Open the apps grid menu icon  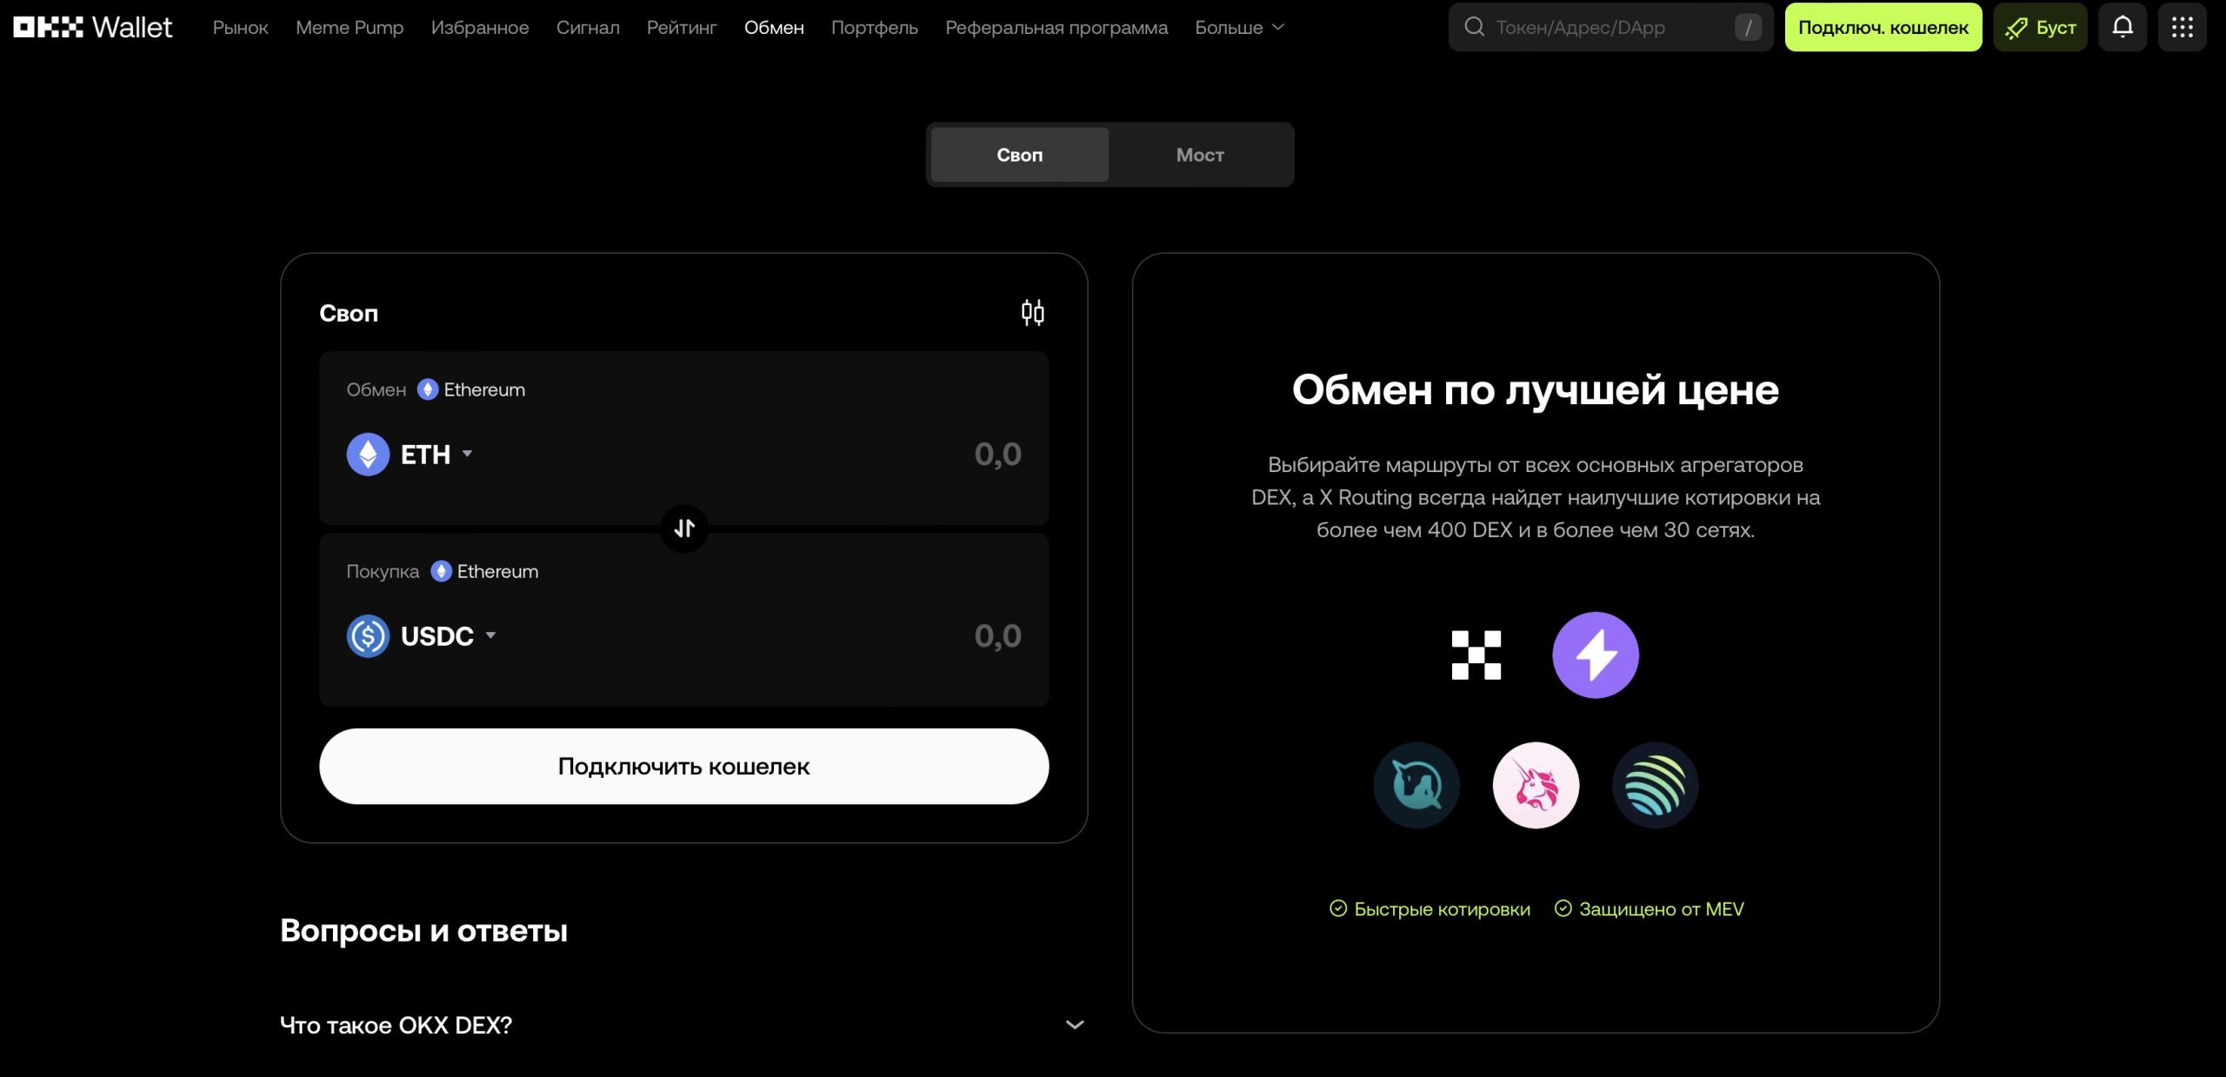coord(2182,27)
